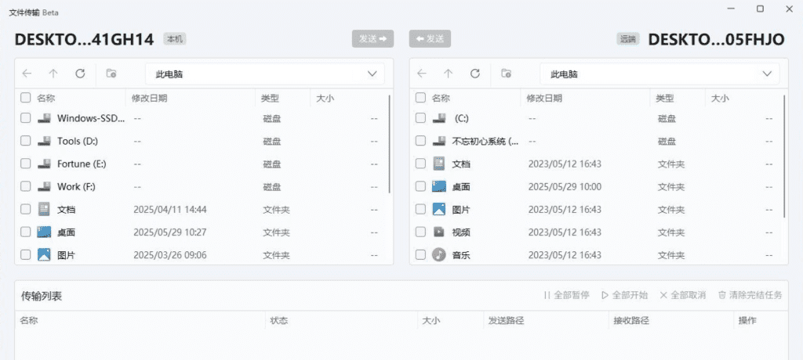Click local 图片 date 2025/03/26 09:06
The image size is (803, 360).
point(170,254)
